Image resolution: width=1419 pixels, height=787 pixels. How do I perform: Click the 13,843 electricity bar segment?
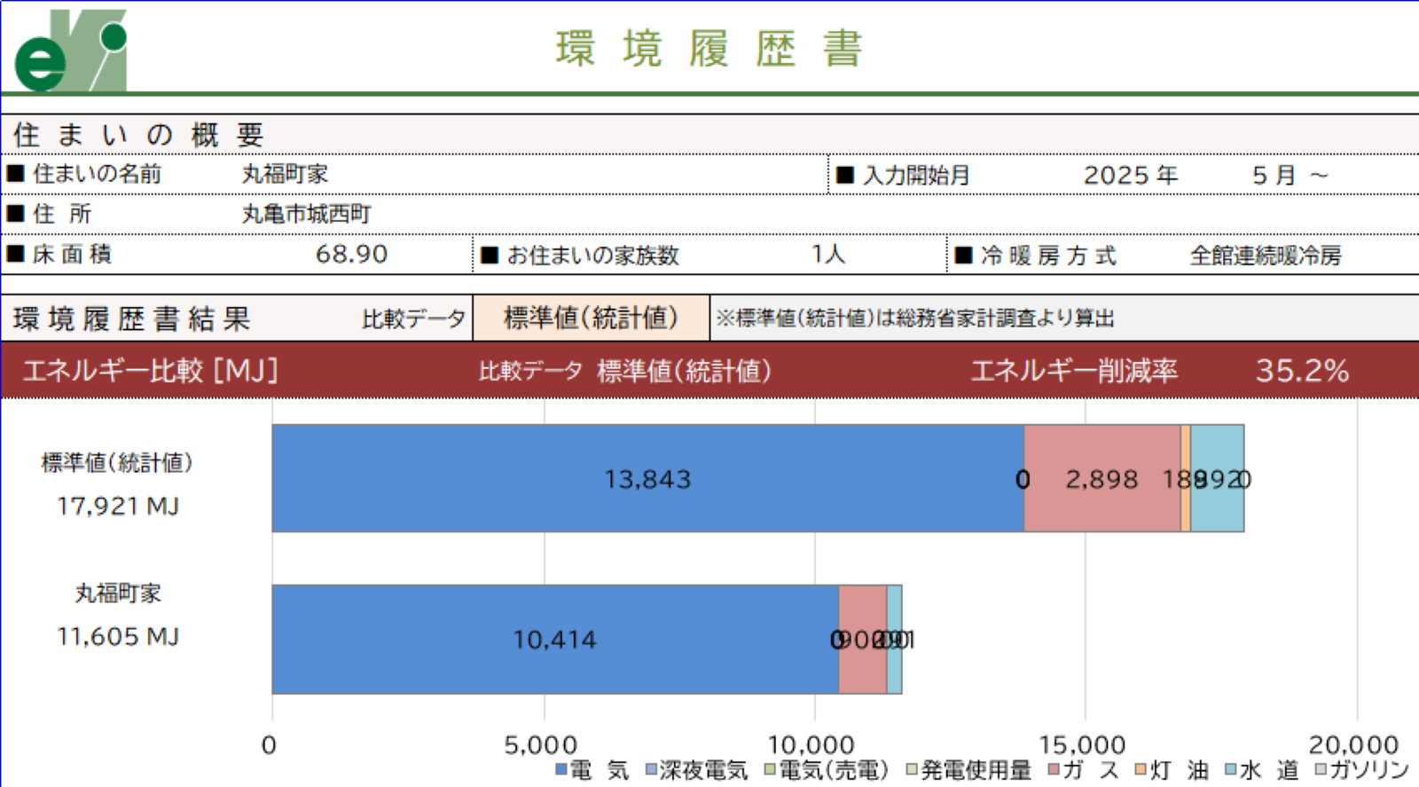click(x=647, y=479)
